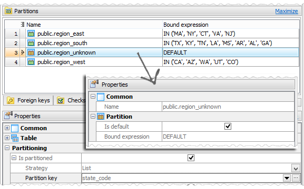The width and height of the screenshot is (304, 189).
Task: Click row number 1 header in partitions grid
Action: (13, 34)
